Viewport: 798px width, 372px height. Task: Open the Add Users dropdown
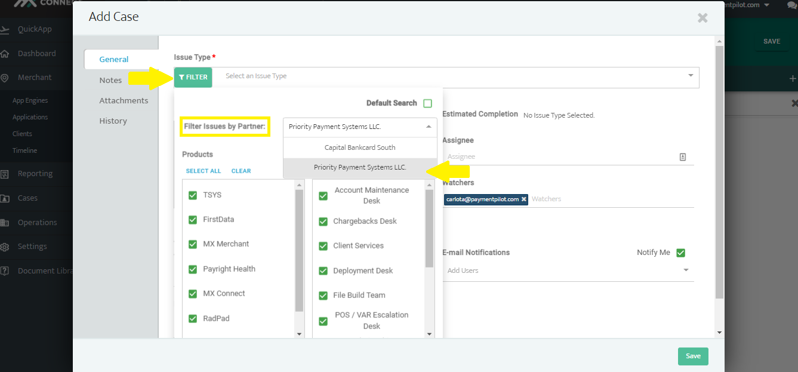[685, 270]
